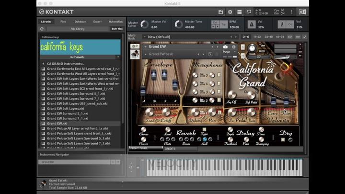Image resolution: width=345 pixels, height=194 pixels.
Task: Toggle the Mic 2 on/off switch
Action: 219,100
